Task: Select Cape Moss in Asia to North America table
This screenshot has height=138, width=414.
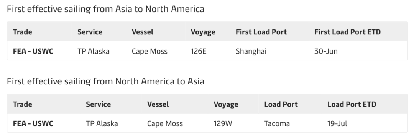Action: (x=149, y=51)
